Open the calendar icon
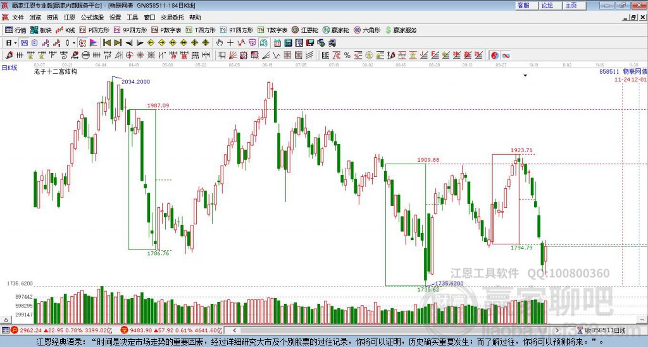The height and width of the screenshot is (348, 648). point(277,43)
